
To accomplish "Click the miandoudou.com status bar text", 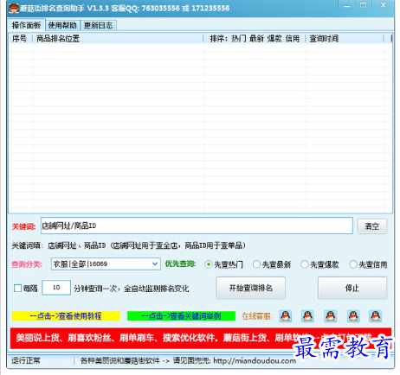I will [188, 360].
